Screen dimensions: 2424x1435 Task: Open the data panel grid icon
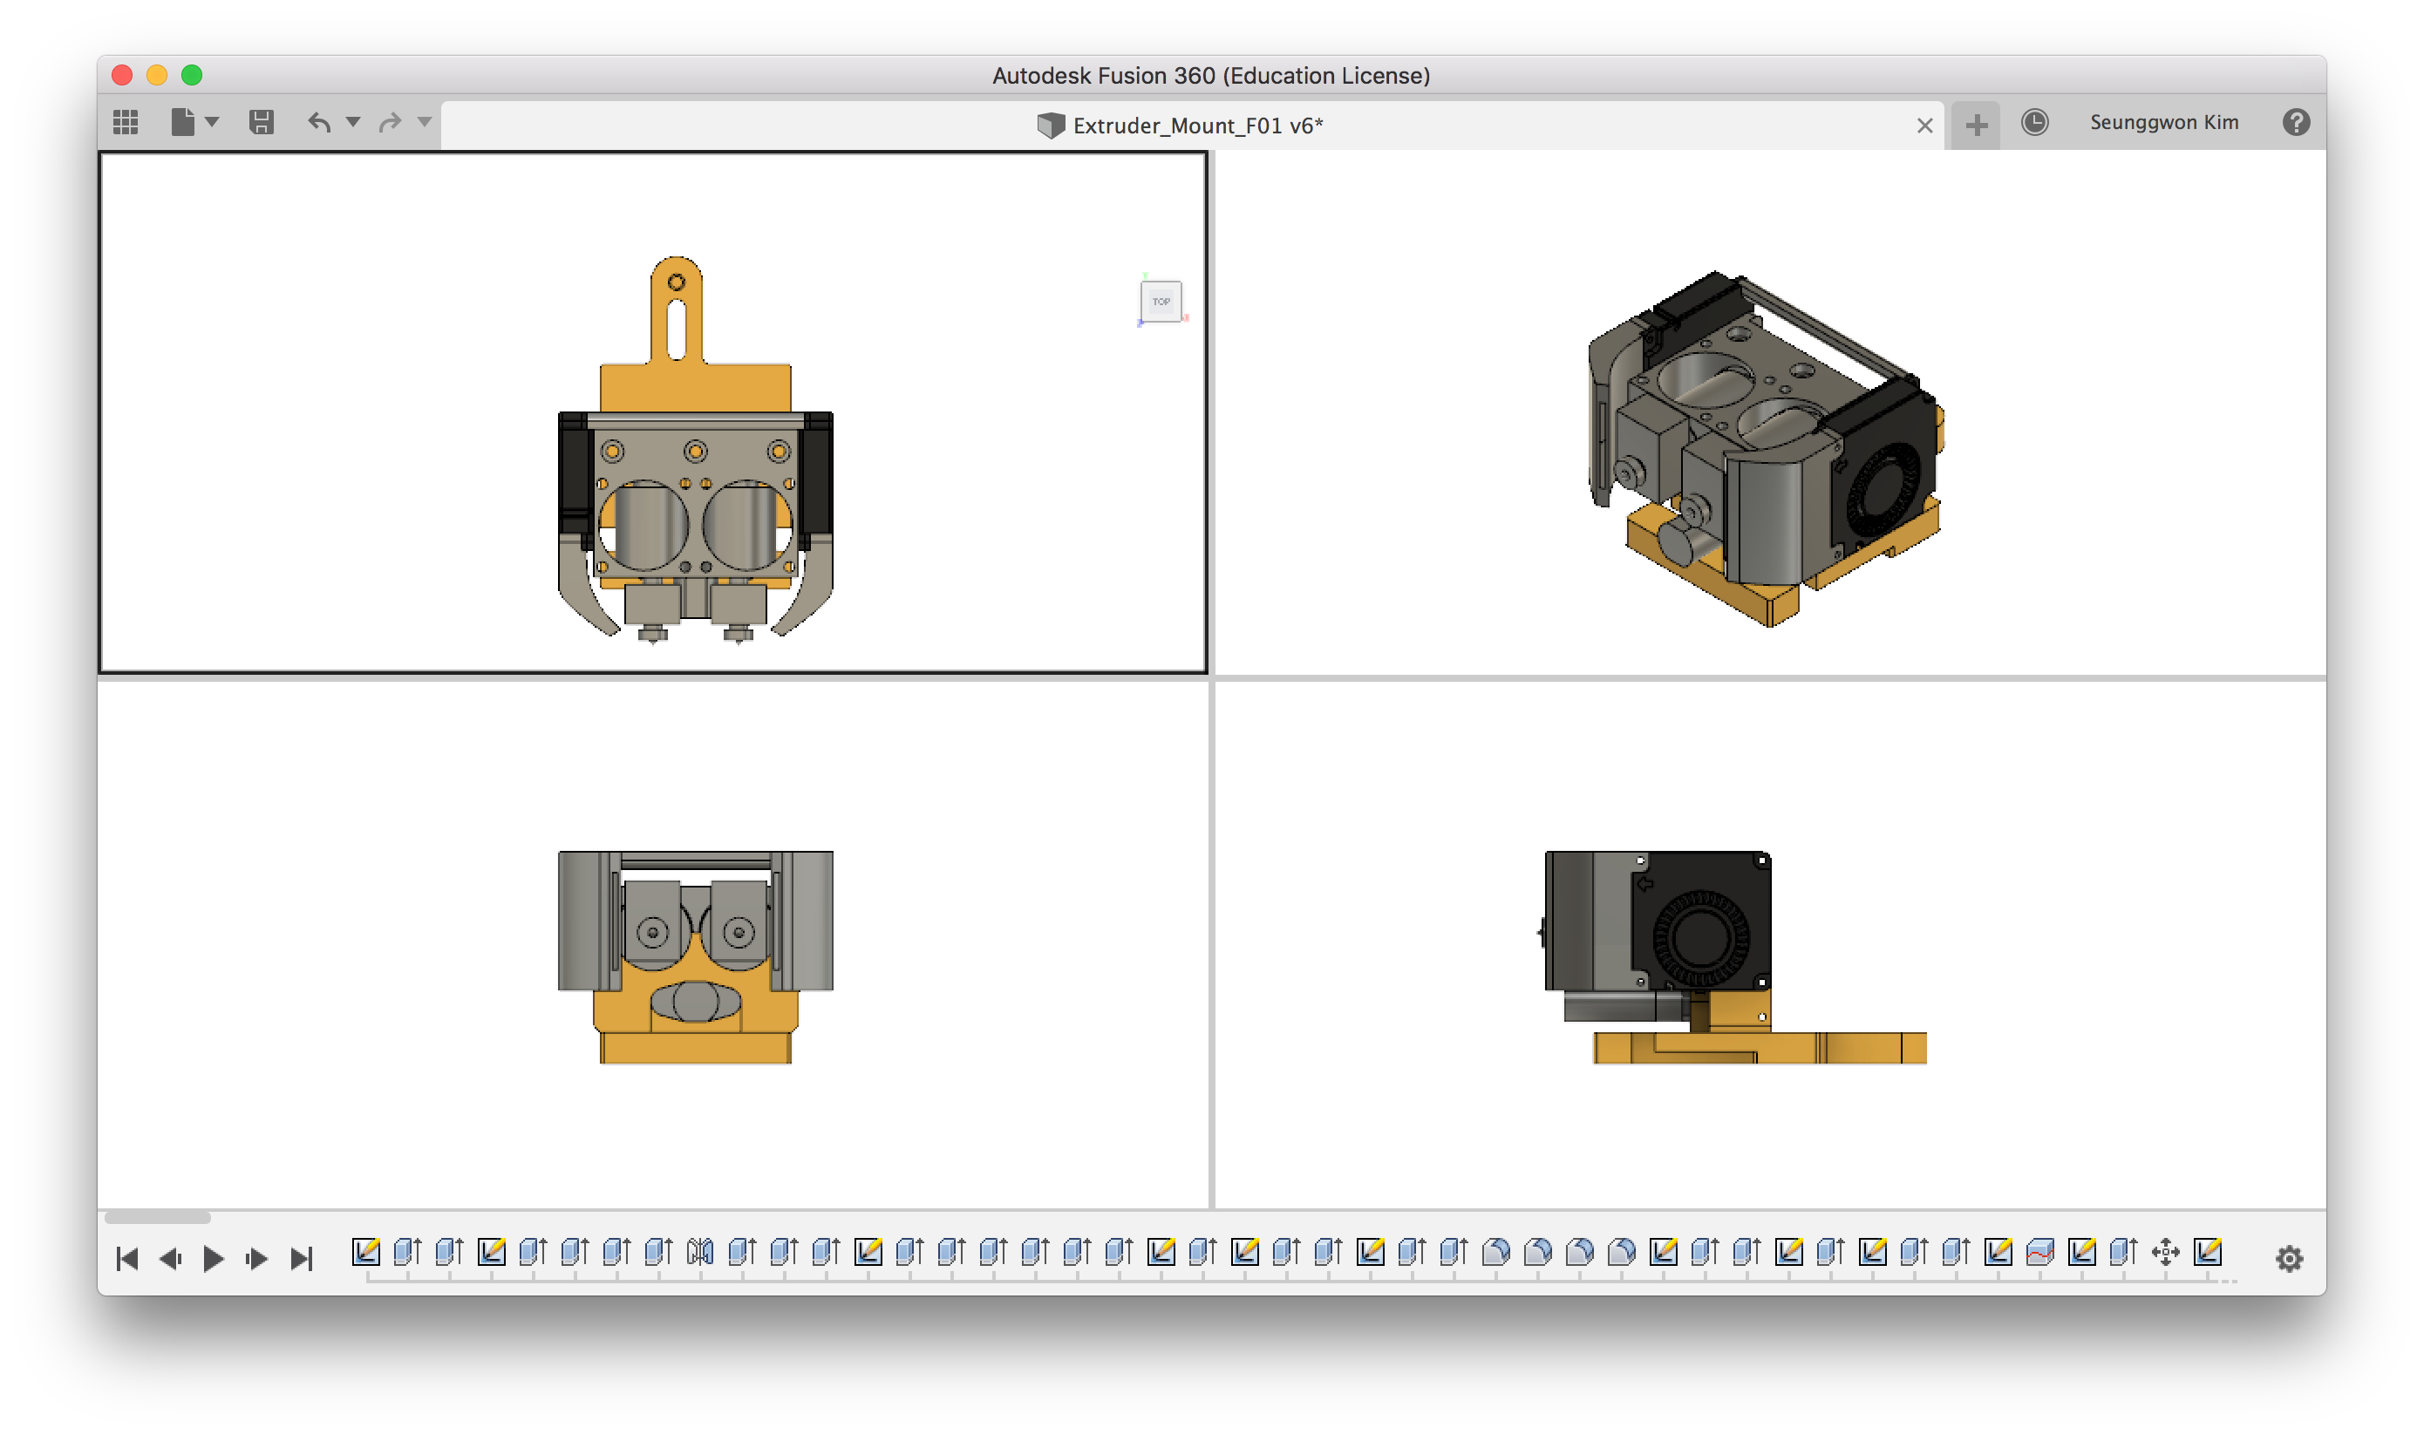point(126,122)
